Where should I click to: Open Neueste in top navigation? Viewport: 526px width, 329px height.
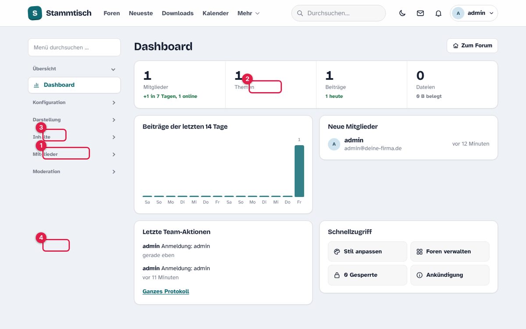[141, 13]
